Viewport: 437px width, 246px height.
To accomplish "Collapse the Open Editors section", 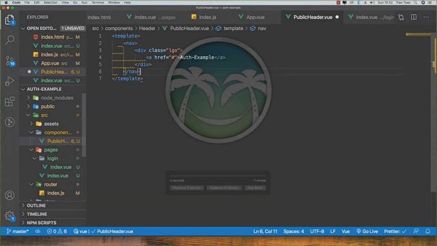I will click(x=23, y=29).
